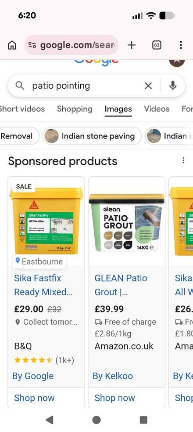Open the browser three-dot menu
The height and width of the screenshot is (432, 193).
181,45
